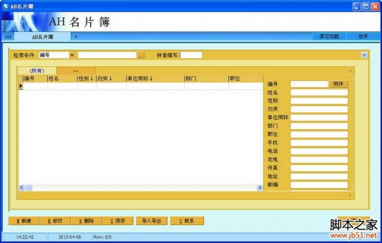Click the 导入导出 button
382x243 pixels.
pos(152,221)
